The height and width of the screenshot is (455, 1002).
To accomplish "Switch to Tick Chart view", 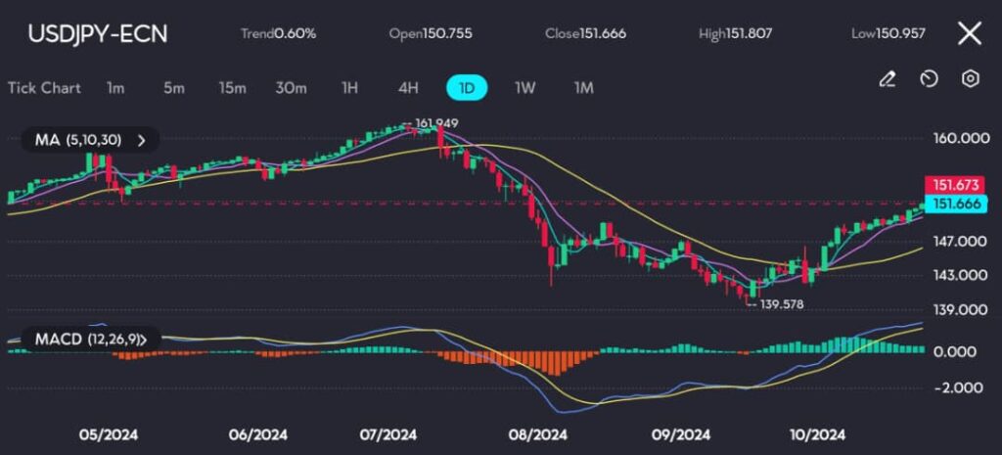I will coord(44,88).
